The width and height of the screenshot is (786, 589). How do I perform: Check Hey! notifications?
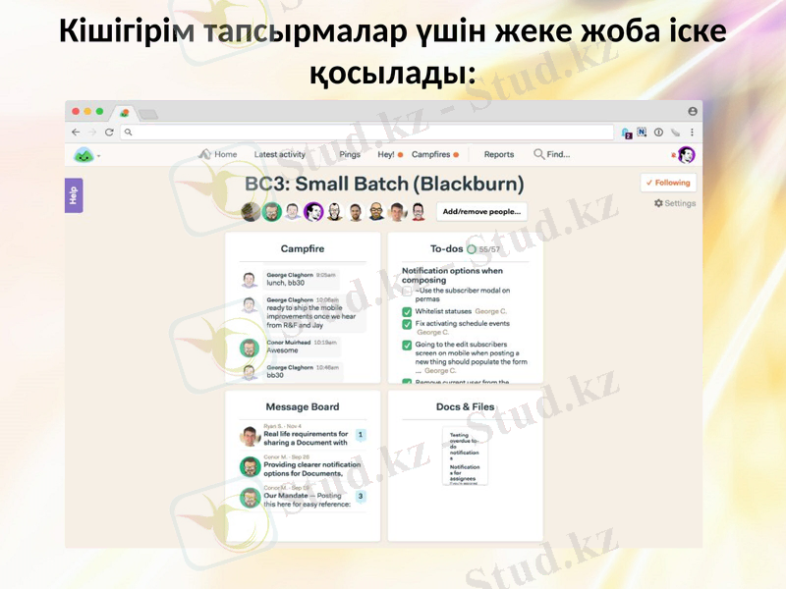(x=387, y=154)
